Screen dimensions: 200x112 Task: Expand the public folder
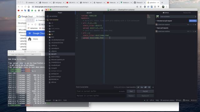48,31
